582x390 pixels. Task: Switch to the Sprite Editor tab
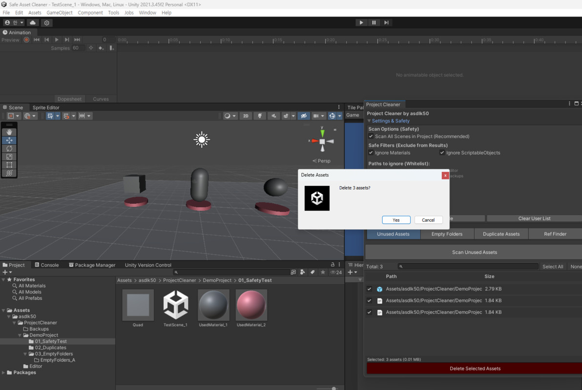46,108
